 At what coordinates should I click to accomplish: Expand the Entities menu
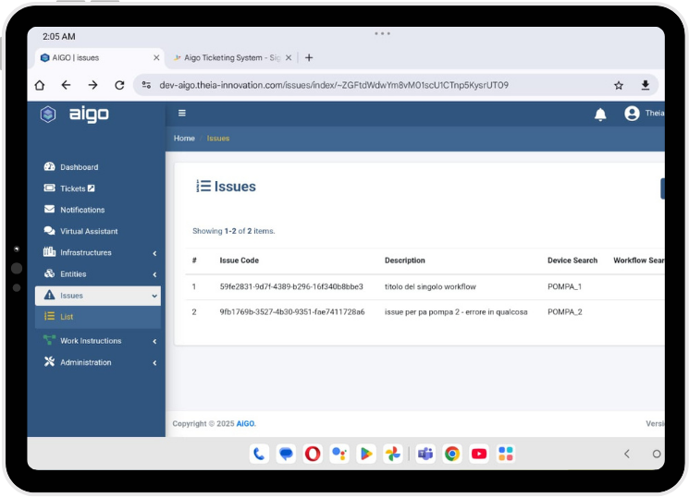click(x=97, y=274)
